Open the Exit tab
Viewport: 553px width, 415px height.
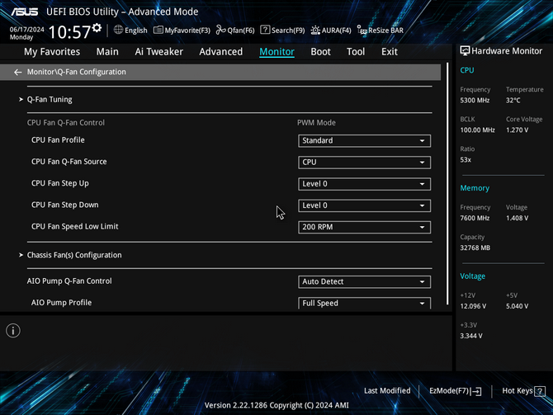click(390, 52)
